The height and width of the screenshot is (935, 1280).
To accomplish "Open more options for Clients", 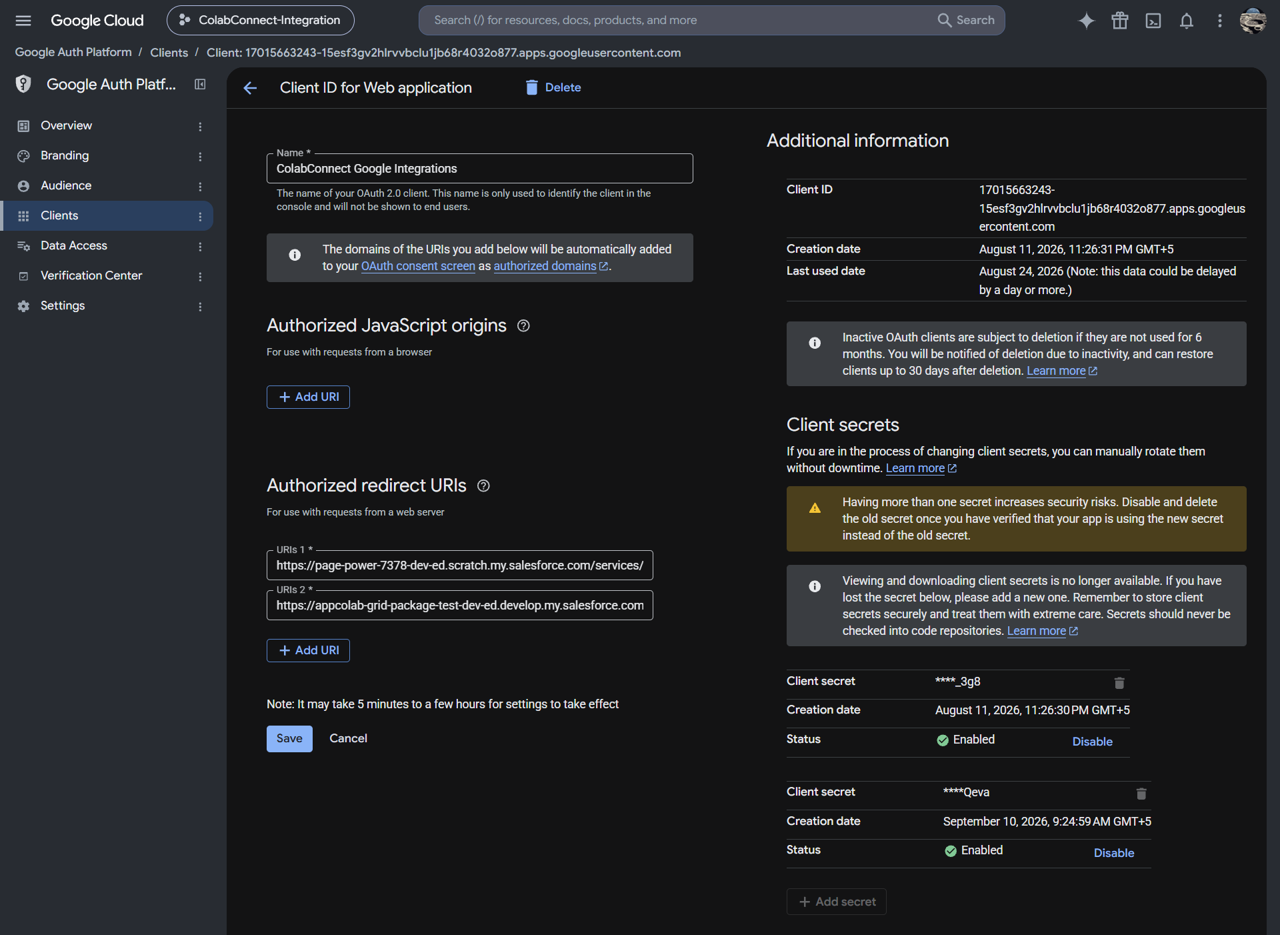I will [200, 216].
